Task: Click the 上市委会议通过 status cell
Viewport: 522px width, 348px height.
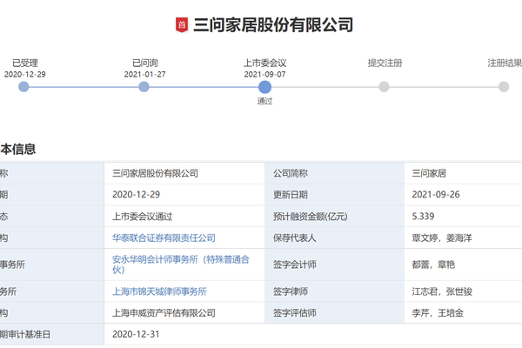Action: point(184,217)
